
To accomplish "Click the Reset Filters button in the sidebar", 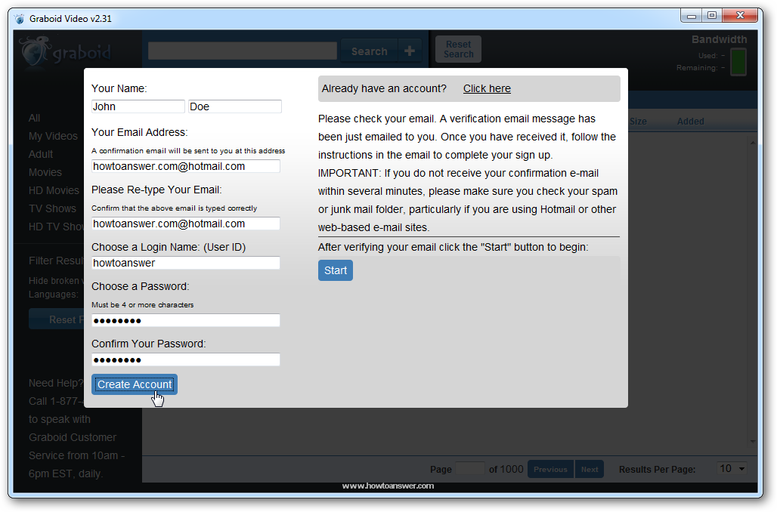I will 57,319.
